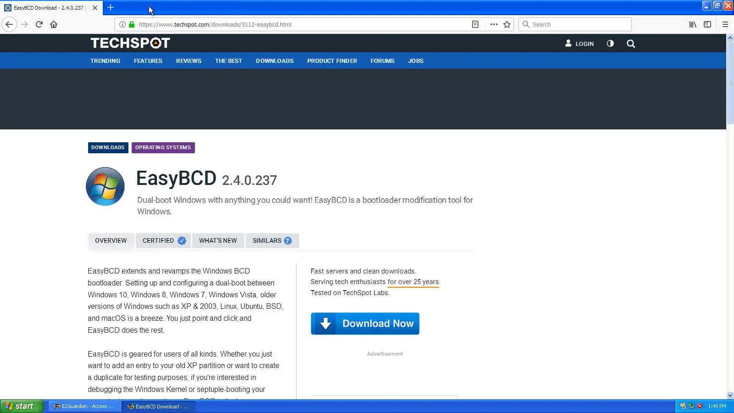This screenshot has height=413, width=734.
Task: Bookmark this page with the star
Action: (x=507, y=24)
